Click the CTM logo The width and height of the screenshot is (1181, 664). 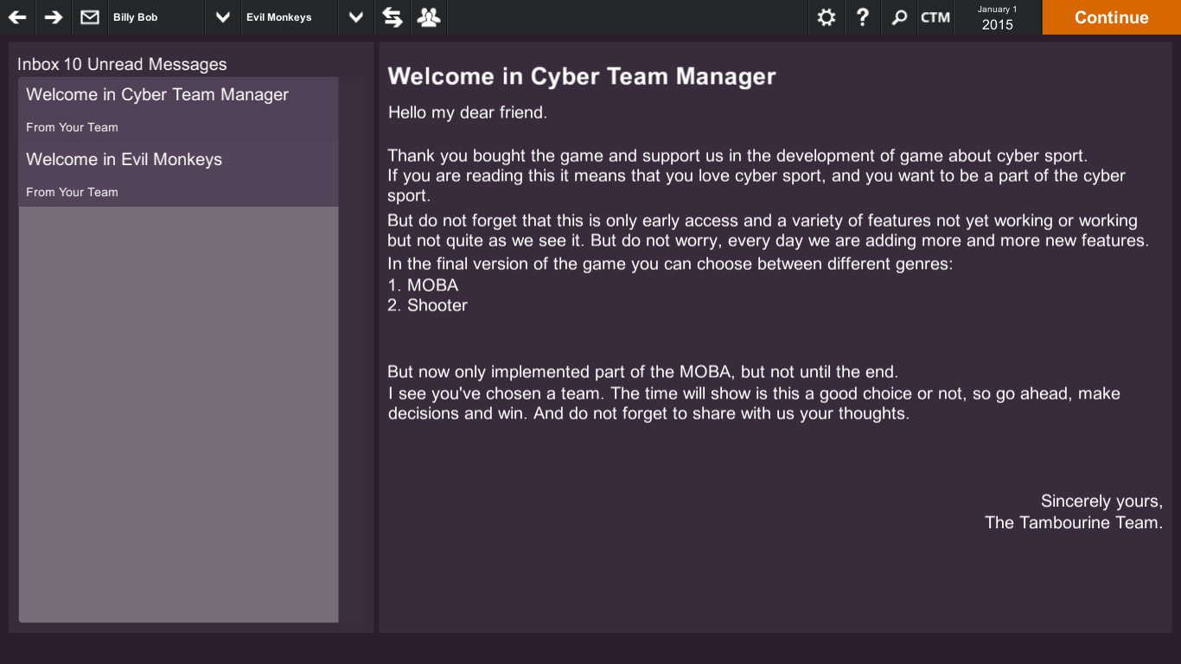coord(935,17)
